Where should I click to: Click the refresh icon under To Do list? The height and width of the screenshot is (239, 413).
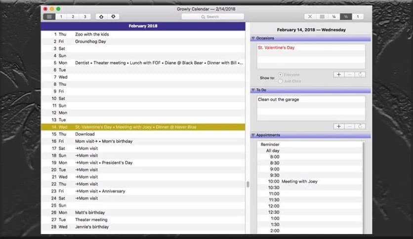360,126
